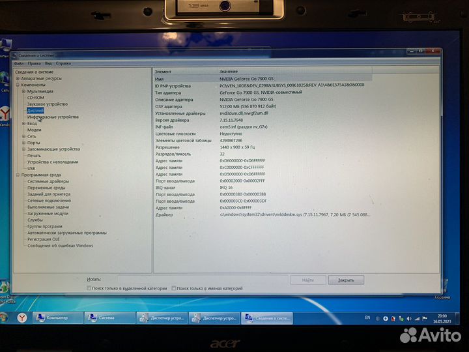The width and height of the screenshot is (469, 352).
Task: Open Yandex browser from the taskbar
Action: pos(21,317)
